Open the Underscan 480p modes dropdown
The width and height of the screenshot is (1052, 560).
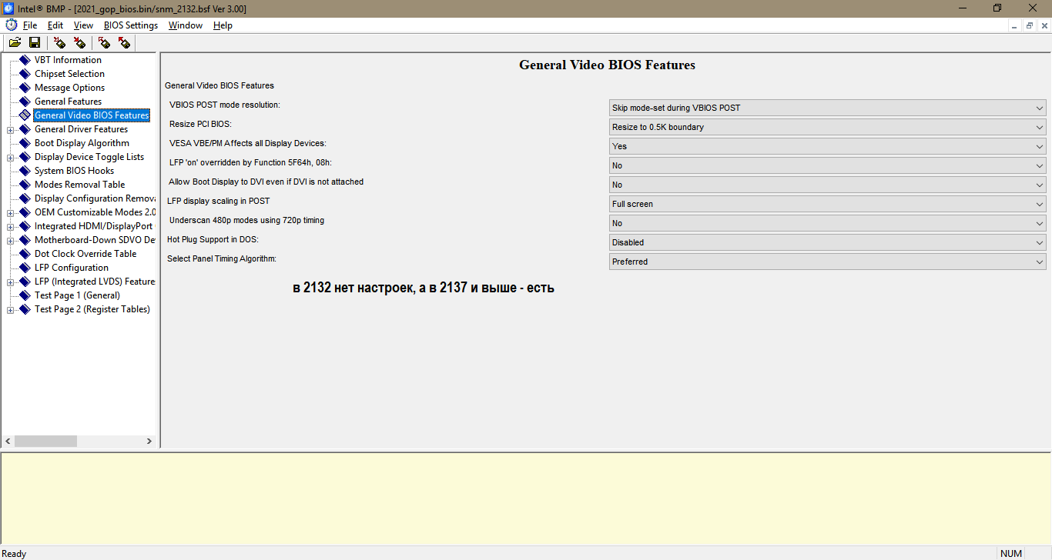click(x=827, y=223)
